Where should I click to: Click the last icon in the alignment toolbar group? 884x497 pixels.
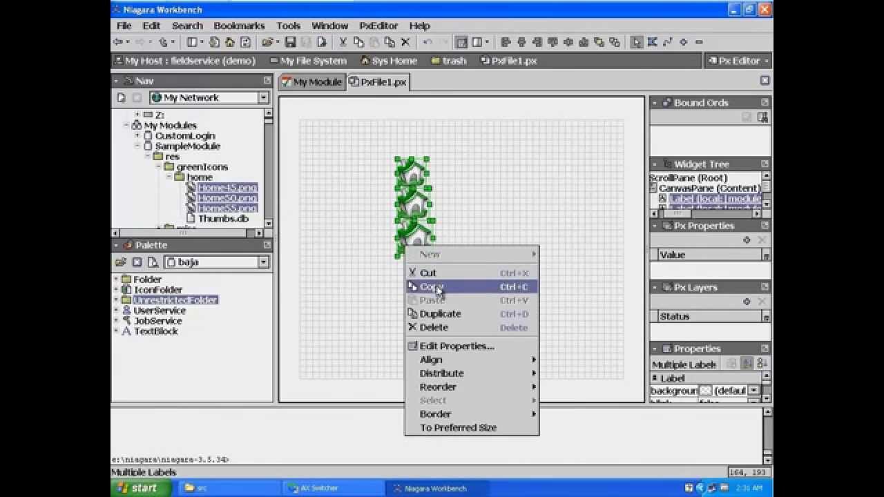(614, 42)
